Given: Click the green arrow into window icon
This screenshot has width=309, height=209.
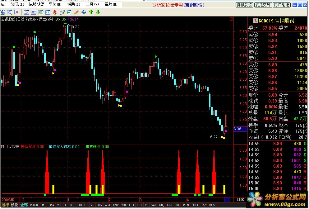Looking at the screenshot, I should (69, 12).
